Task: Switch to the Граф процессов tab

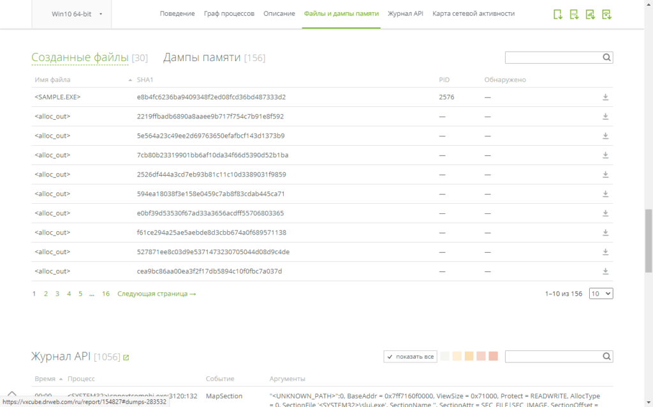Action: (x=229, y=13)
